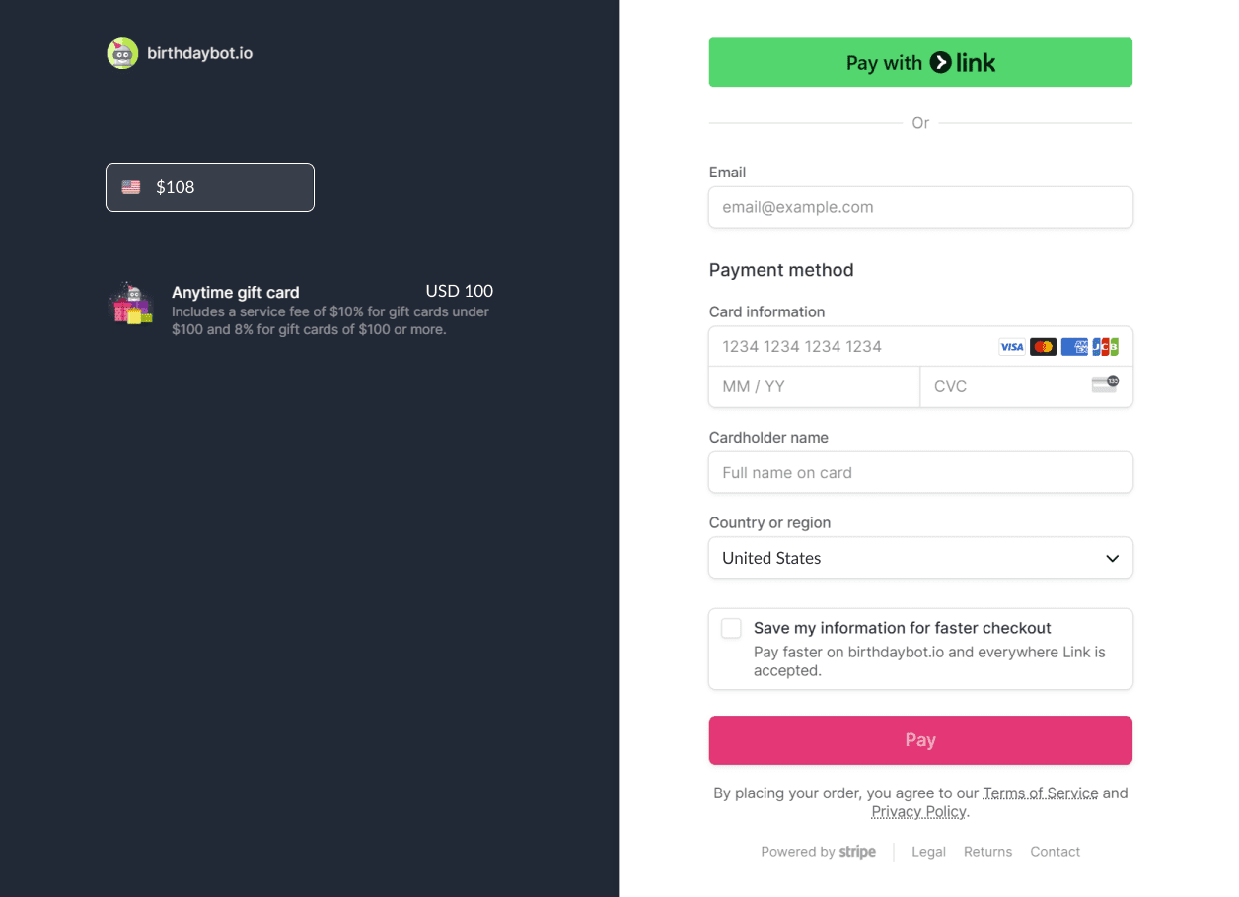Open the Terms of Service link
Viewport: 1239px width, 897px height.
point(1040,793)
